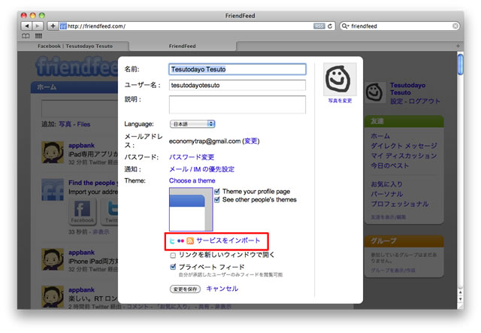481x333 pixels.
Task: Open 'メール / IM の優先設定' link
Action: pos(201,169)
